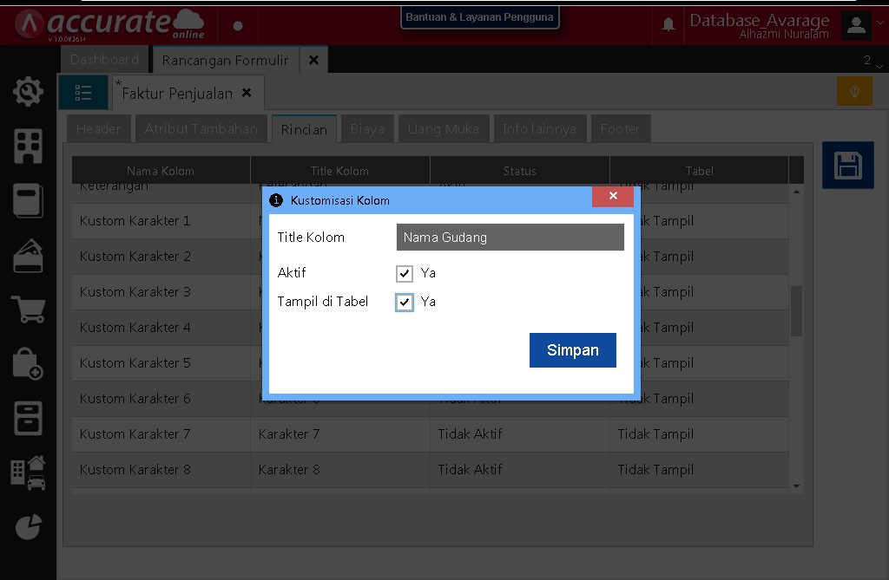The width and height of the screenshot is (889, 580).
Task: Click the notification bell icon
Action: click(x=668, y=24)
